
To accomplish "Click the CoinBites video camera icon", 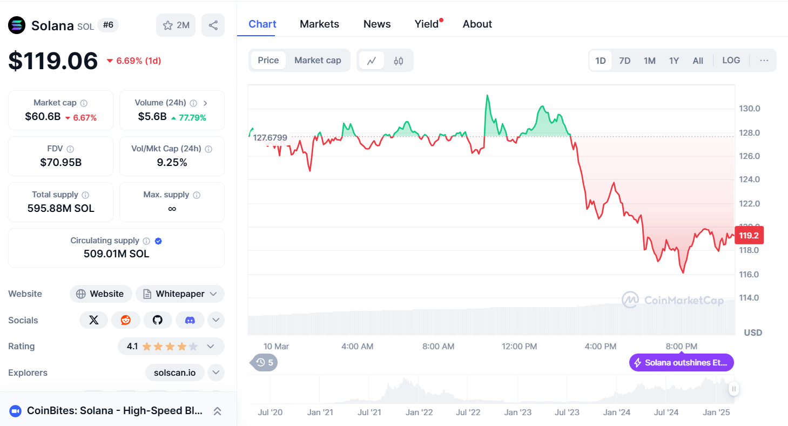I will pos(15,411).
